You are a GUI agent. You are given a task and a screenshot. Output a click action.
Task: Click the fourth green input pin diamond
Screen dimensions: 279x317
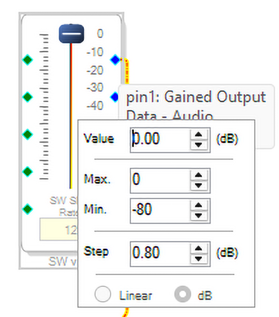click(x=28, y=172)
